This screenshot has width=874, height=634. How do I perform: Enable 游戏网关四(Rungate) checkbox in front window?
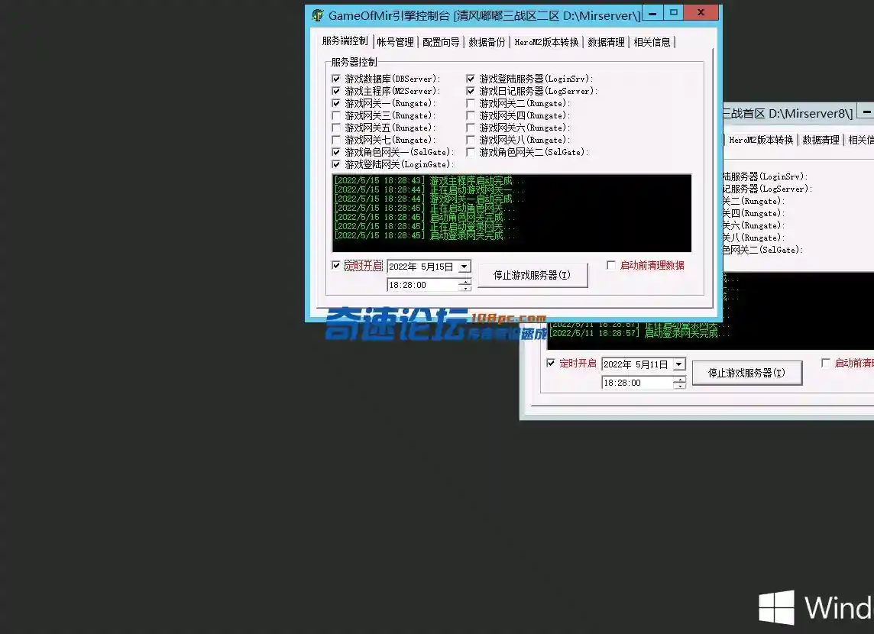[471, 115]
